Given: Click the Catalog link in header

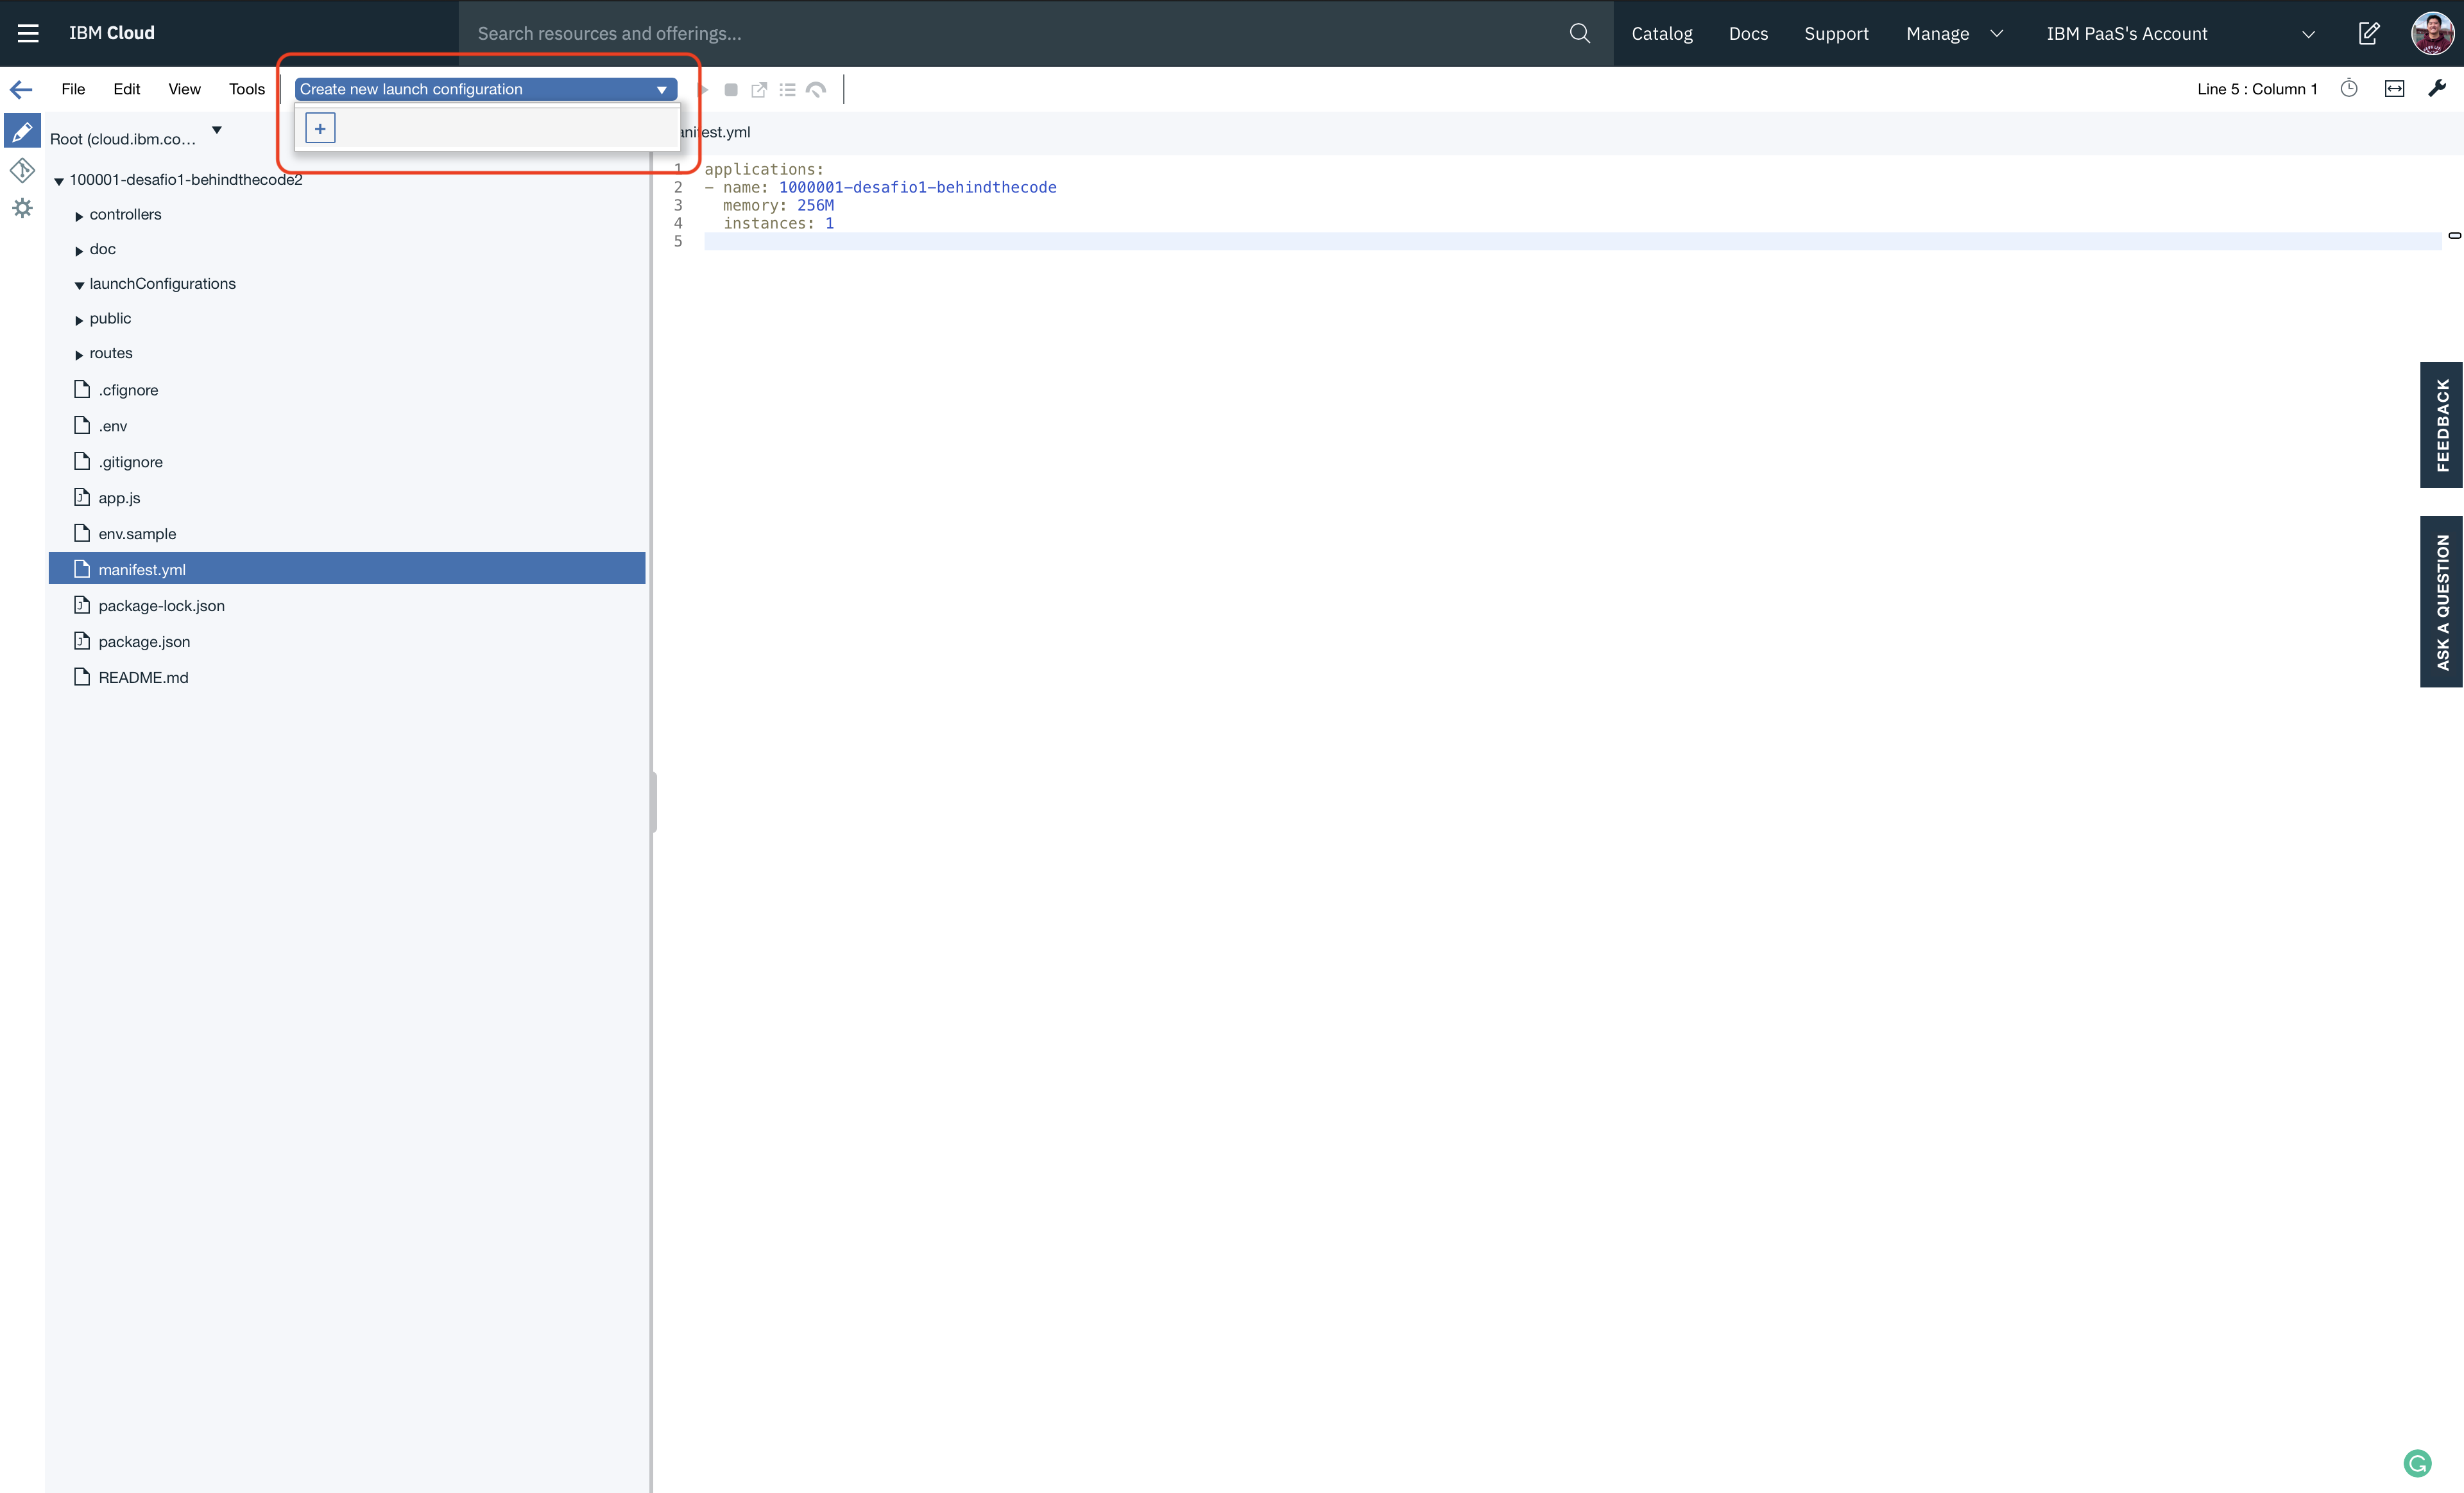Looking at the screenshot, I should tap(1661, 33).
